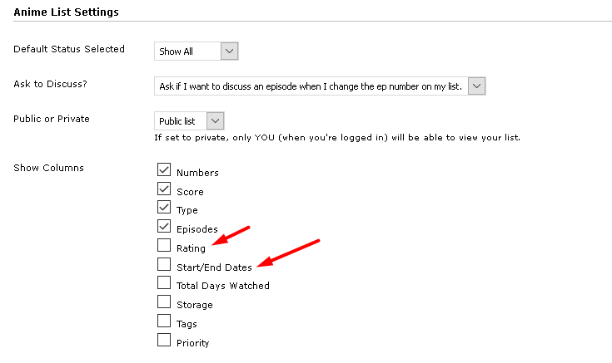Expand the Ask to Discuss dropdown
The width and height of the screenshot is (612, 363).
(321, 86)
